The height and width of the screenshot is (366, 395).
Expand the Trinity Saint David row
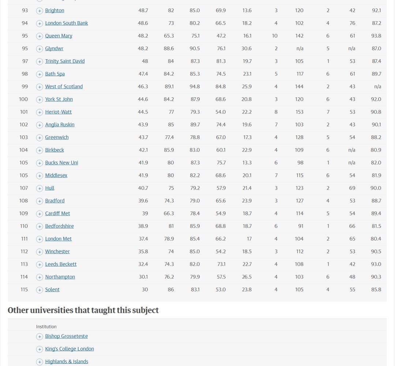point(39,61)
